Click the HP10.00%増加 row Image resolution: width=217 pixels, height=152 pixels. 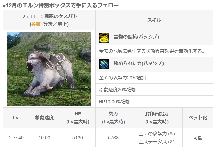click(154, 102)
